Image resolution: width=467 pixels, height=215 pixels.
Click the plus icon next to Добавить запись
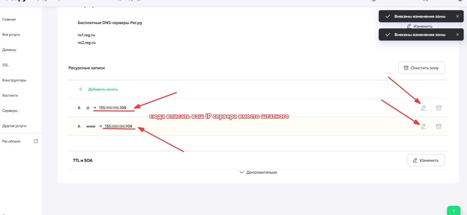pos(81,89)
